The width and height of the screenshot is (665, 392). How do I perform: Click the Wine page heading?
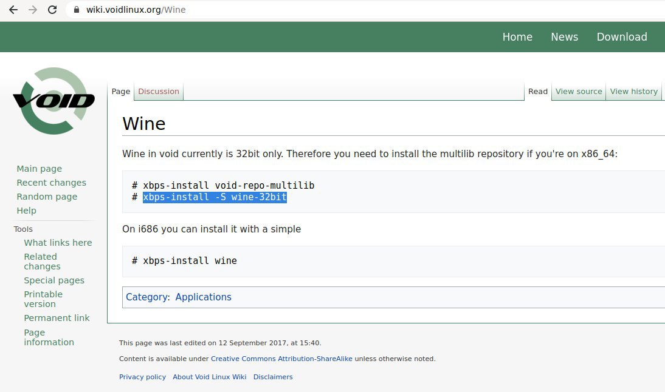144,124
